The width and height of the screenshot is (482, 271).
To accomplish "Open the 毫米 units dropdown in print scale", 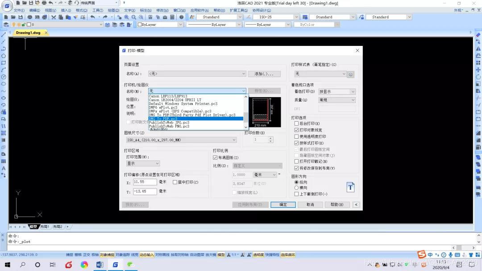I will point(265,175).
